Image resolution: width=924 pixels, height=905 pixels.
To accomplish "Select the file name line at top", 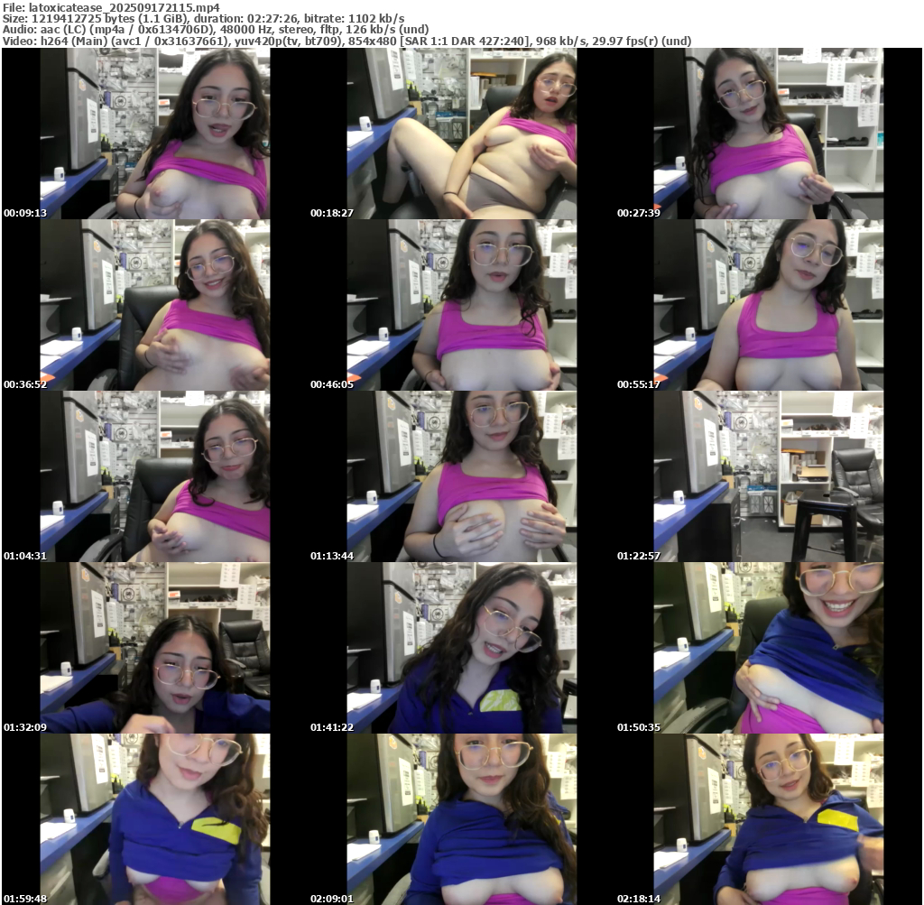I will pyautogui.click(x=111, y=7).
